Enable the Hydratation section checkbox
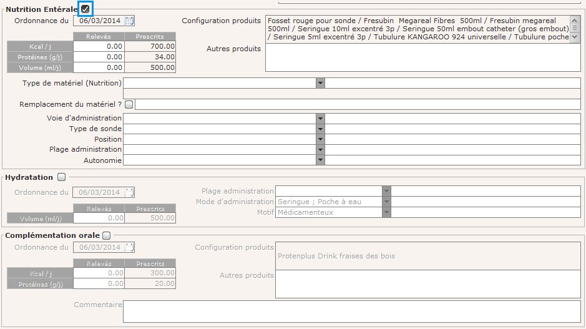586x329 pixels. (62, 177)
